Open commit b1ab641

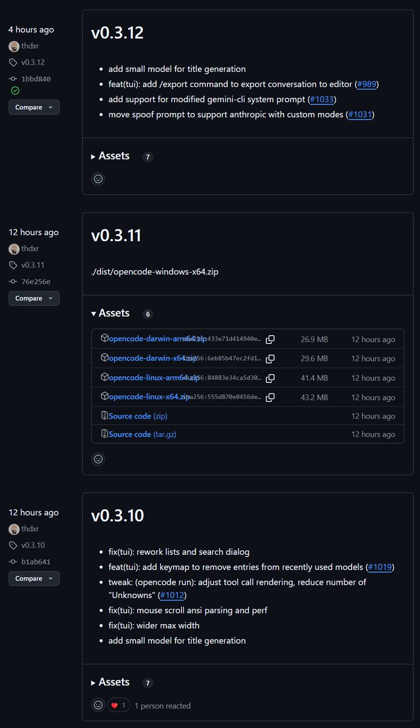[x=36, y=562]
